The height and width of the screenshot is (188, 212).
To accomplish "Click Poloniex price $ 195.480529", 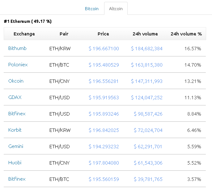I will pos(104,65).
